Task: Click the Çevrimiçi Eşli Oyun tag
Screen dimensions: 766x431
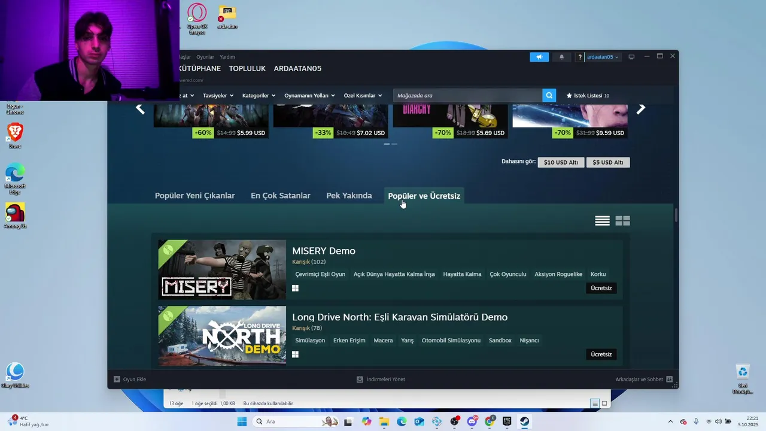Action: click(320, 274)
